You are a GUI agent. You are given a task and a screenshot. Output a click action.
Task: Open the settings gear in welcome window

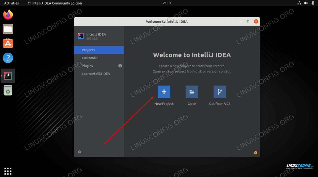click(79, 152)
